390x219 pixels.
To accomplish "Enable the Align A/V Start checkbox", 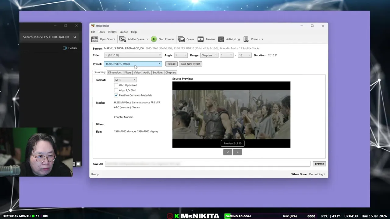I will [x=116, y=90].
